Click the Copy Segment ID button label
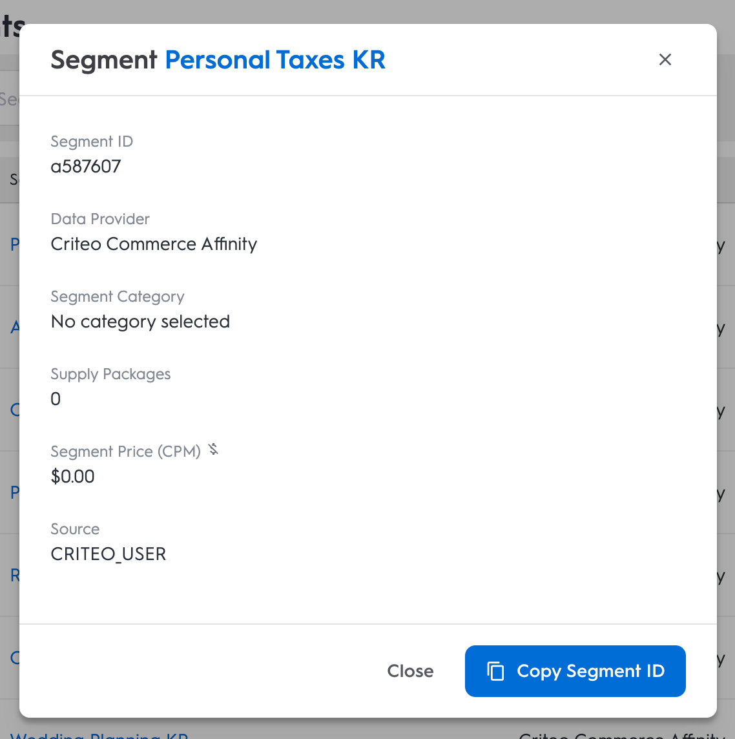735x739 pixels. 590,671
